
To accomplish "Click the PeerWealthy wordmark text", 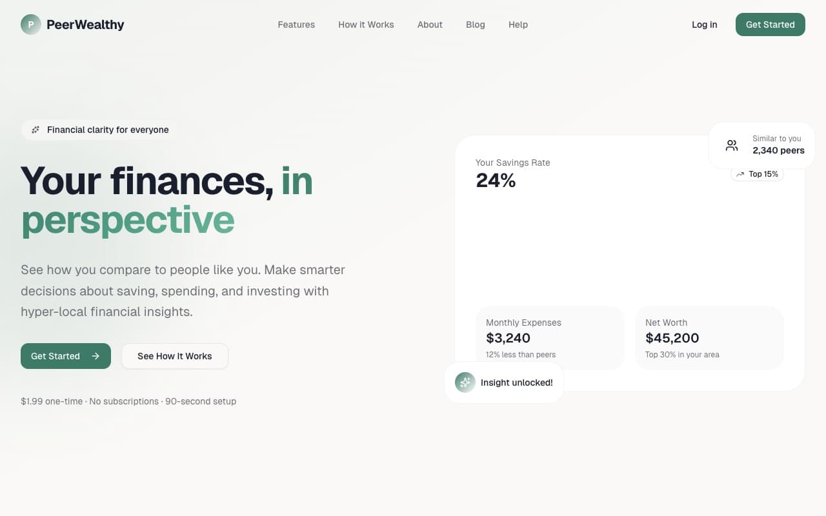I will 85,24.
